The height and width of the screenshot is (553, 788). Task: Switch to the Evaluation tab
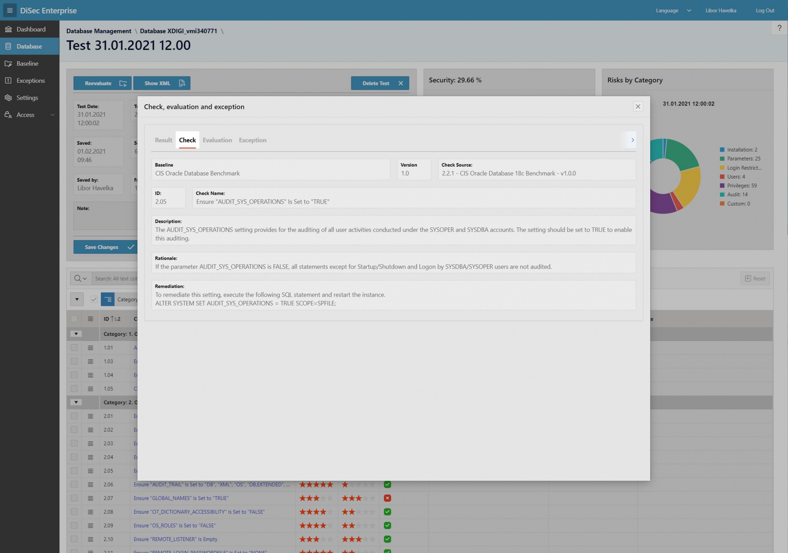click(x=217, y=140)
